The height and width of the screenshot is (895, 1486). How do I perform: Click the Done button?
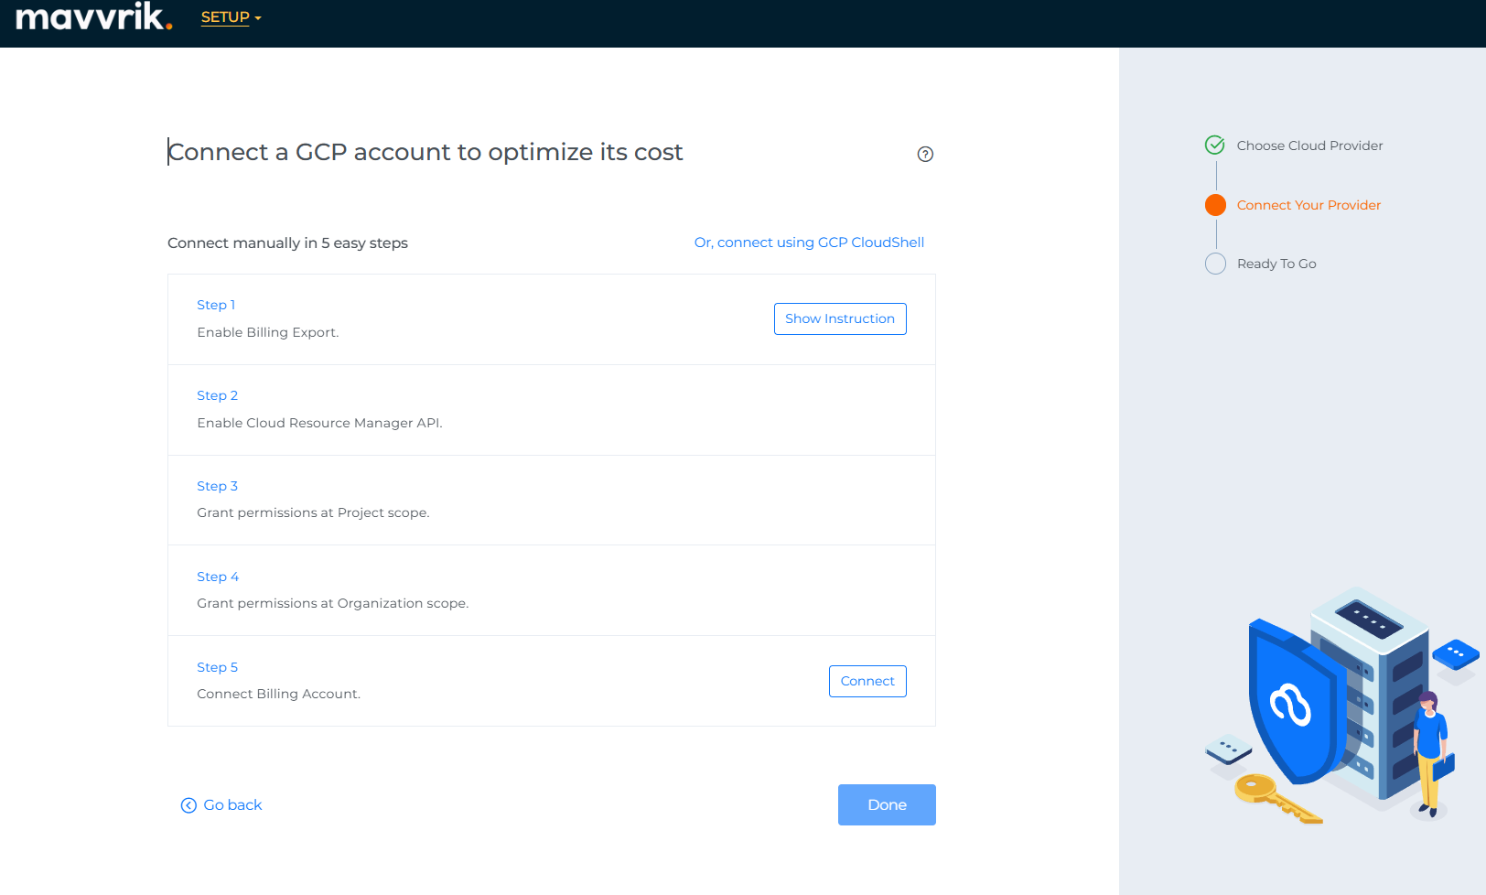tap(887, 804)
